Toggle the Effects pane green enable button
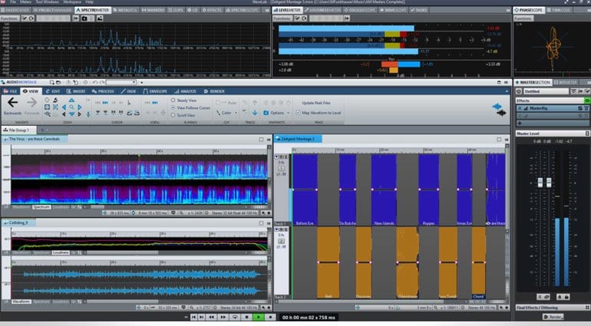This screenshot has width=591, height=326. [586, 100]
